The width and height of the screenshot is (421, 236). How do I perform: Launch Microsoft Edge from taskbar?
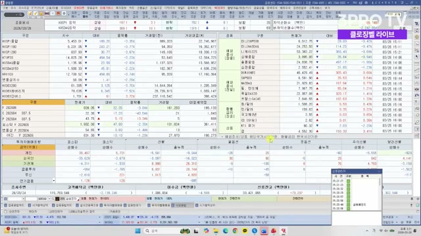(x=225, y=231)
